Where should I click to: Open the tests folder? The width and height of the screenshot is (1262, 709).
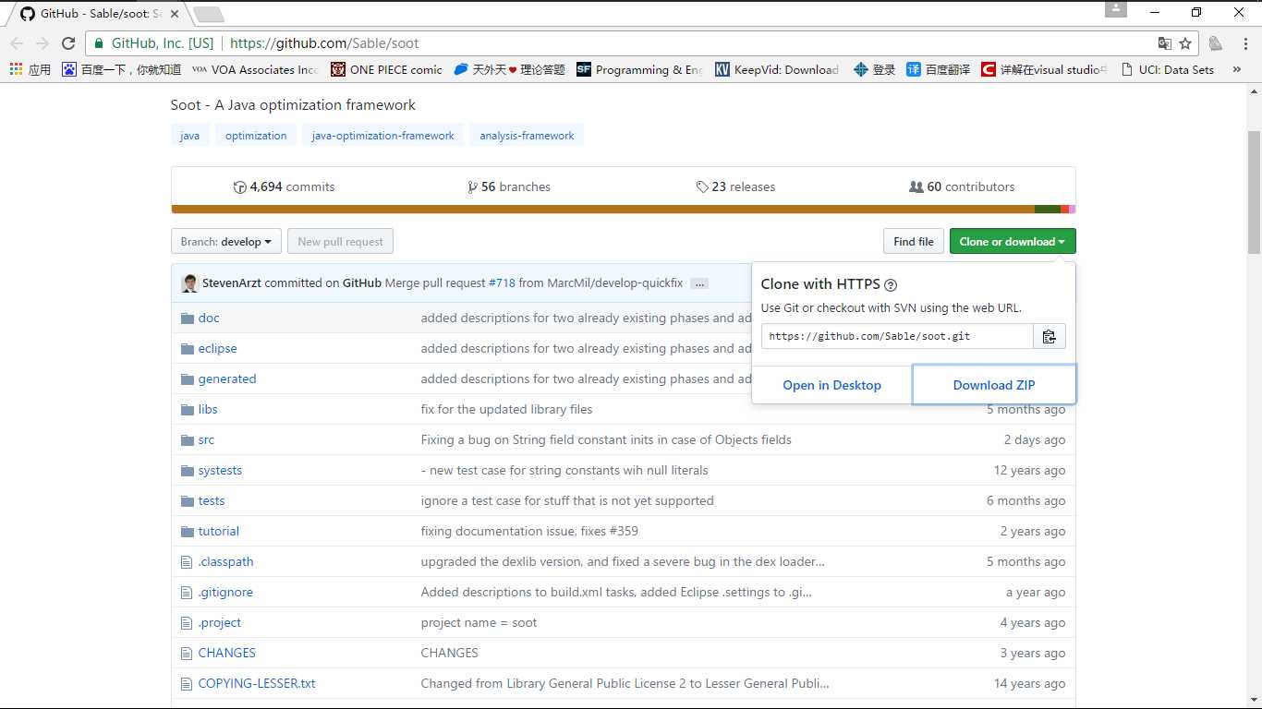point(212,501)
